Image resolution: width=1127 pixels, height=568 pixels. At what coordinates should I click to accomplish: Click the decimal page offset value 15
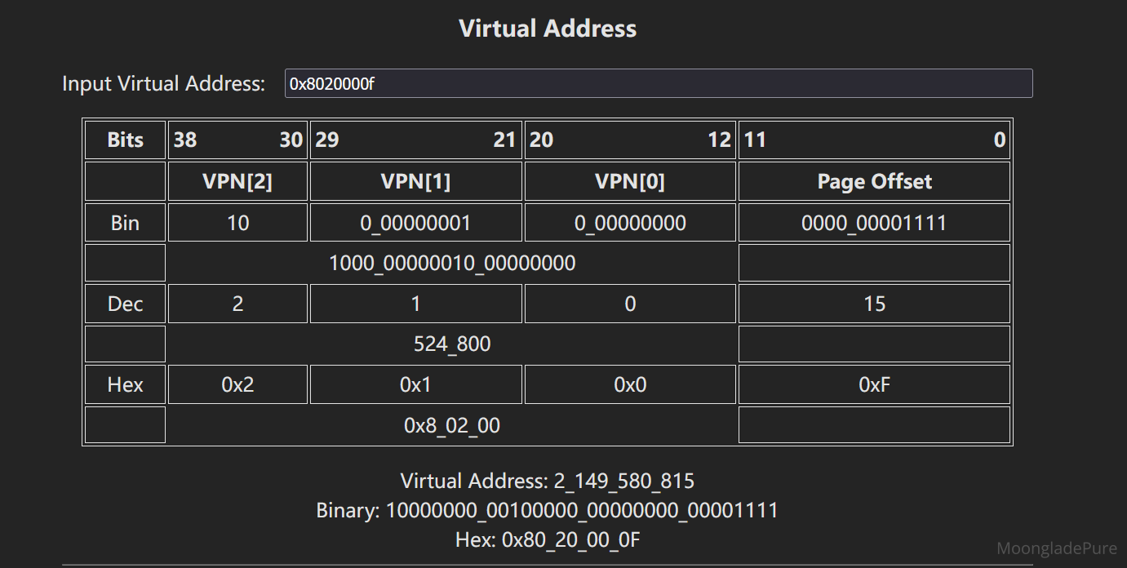pos(874,304)
